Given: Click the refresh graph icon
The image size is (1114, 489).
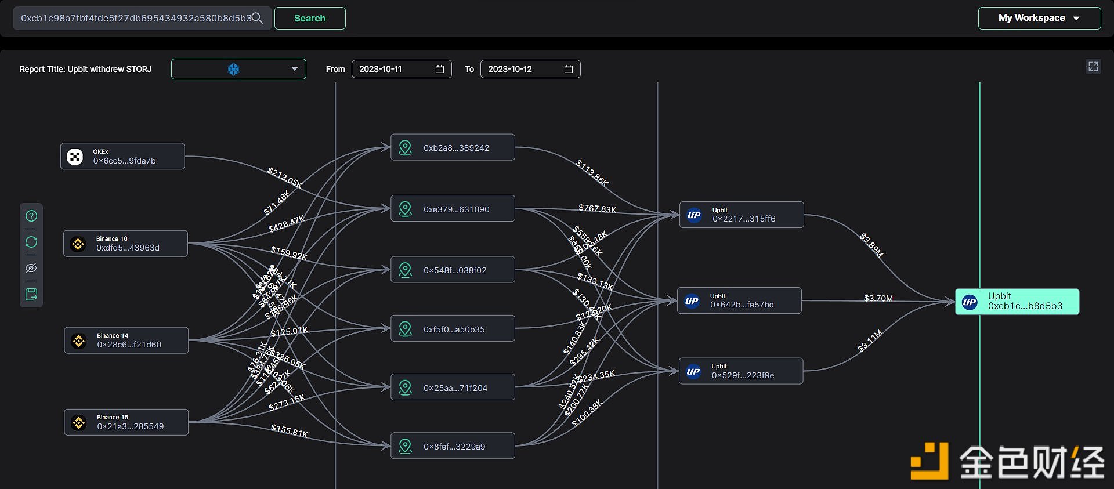Looking at the screenshot, I should (31, 242).
